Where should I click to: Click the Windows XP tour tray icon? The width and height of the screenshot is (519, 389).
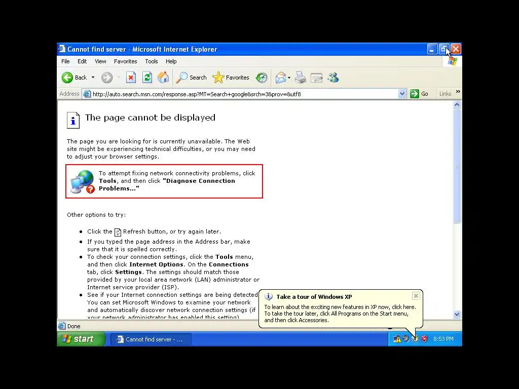(x=415, y=339)
